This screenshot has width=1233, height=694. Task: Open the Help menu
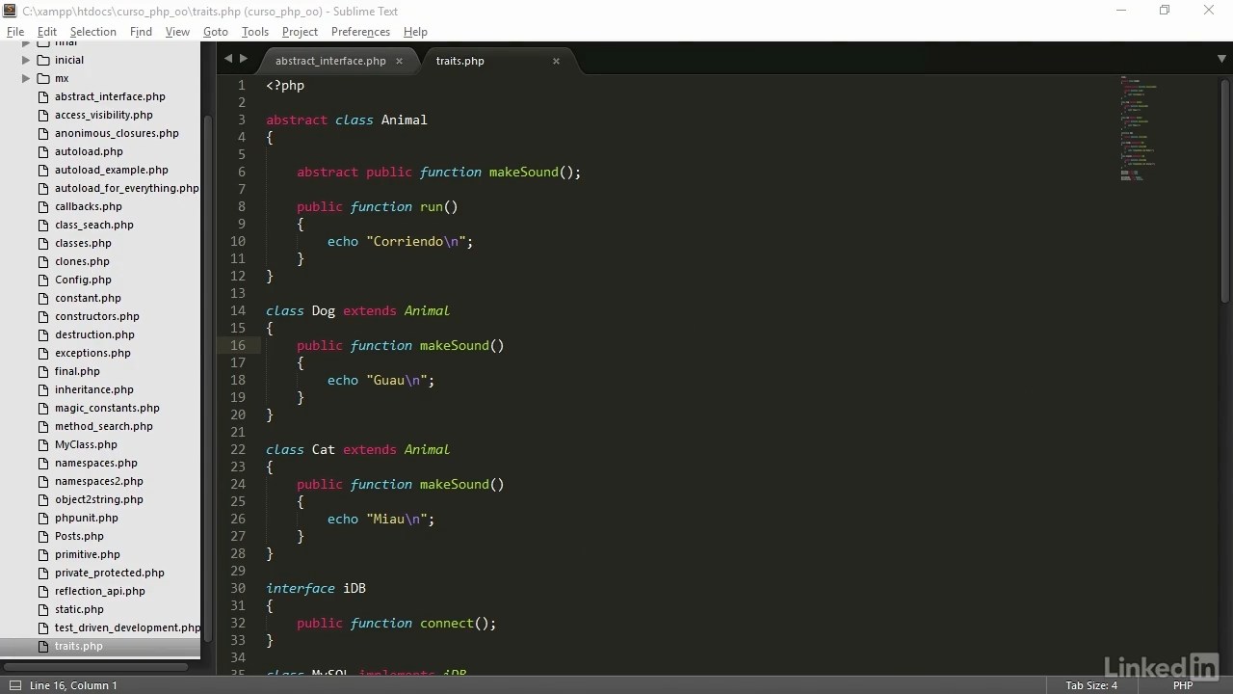415,32
